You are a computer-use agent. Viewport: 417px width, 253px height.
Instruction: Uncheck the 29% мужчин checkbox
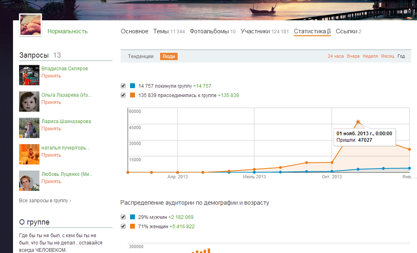[123, 217]
